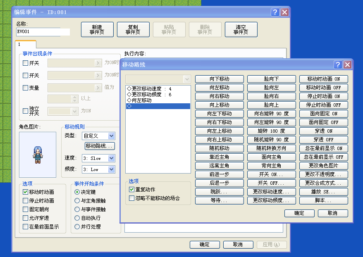Cancel 移动路线 dialog with 取消
The height and width of the screenshot is (257, 363).
333,213
